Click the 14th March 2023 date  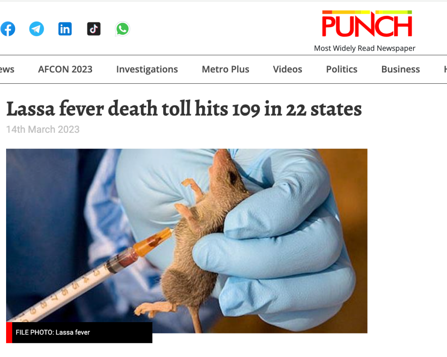pyautogui.click(x=43, y=129)
